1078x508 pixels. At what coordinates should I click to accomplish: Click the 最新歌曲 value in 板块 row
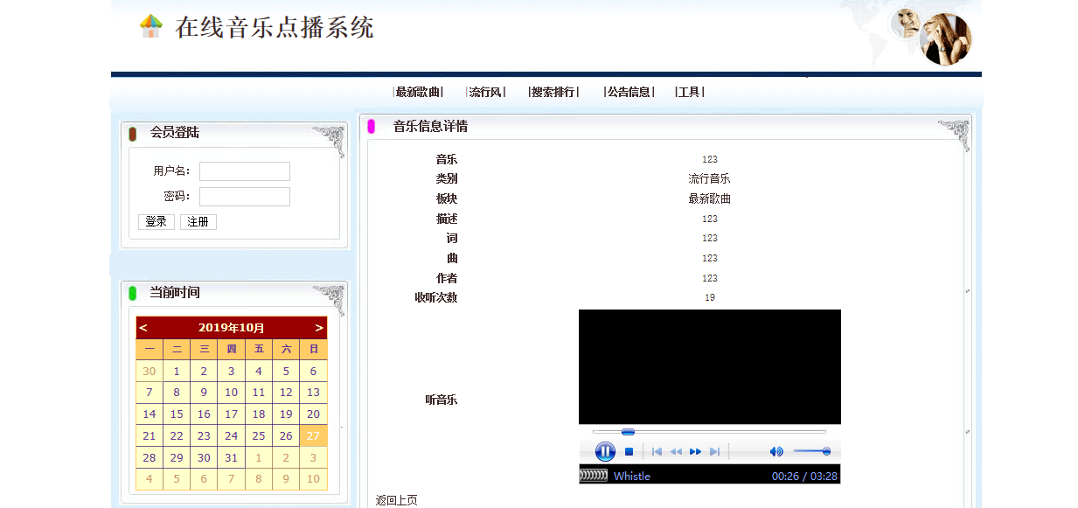coord(710,199)
